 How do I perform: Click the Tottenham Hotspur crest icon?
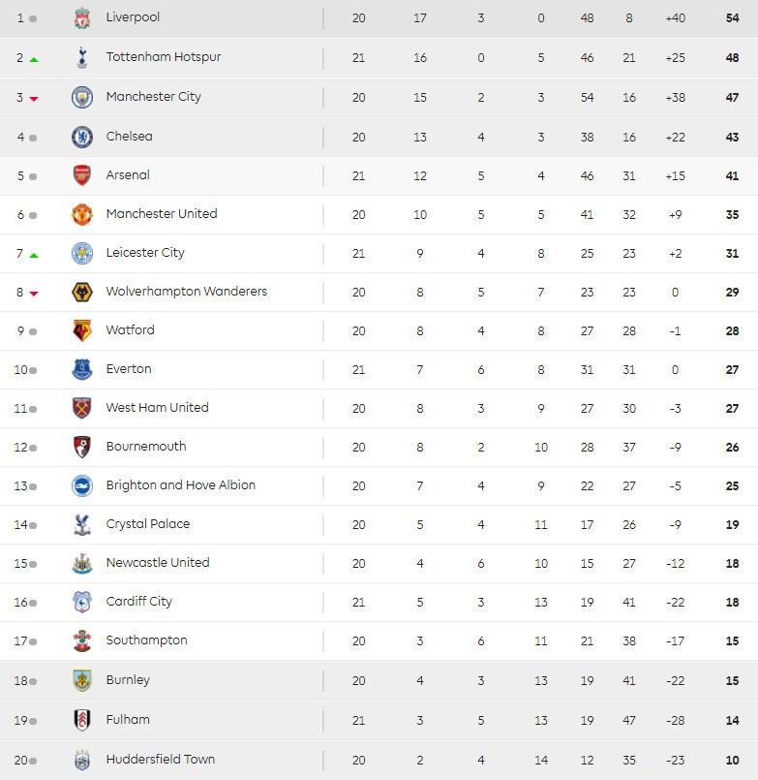(82, 58)
